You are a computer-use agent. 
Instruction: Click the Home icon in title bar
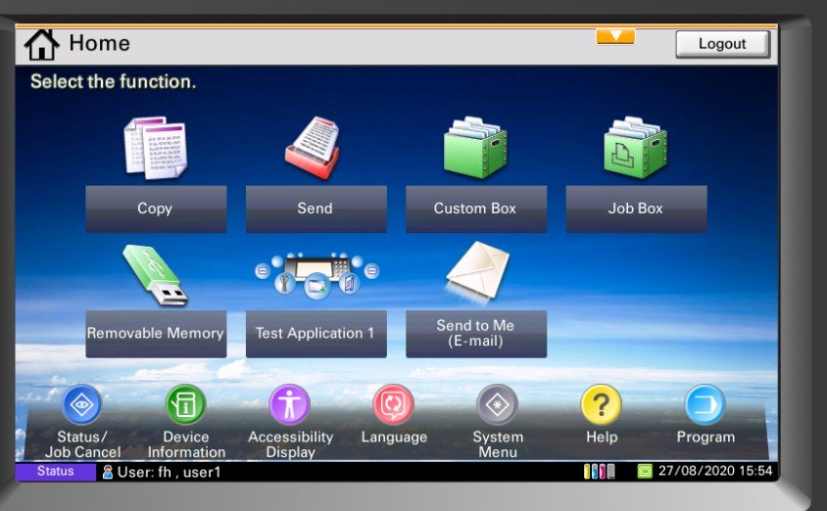(42, 44)
